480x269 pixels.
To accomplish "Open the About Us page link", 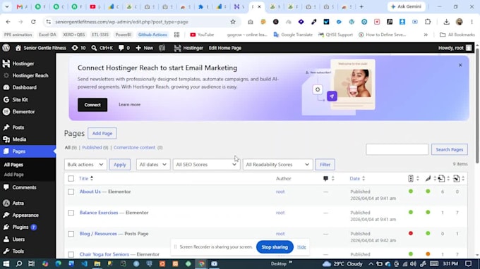I will [90, 192].
